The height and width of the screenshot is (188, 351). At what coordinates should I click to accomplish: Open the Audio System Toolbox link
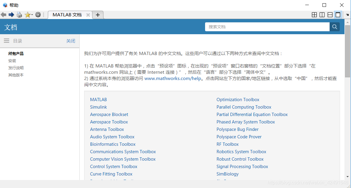click(x=112, y=137)
